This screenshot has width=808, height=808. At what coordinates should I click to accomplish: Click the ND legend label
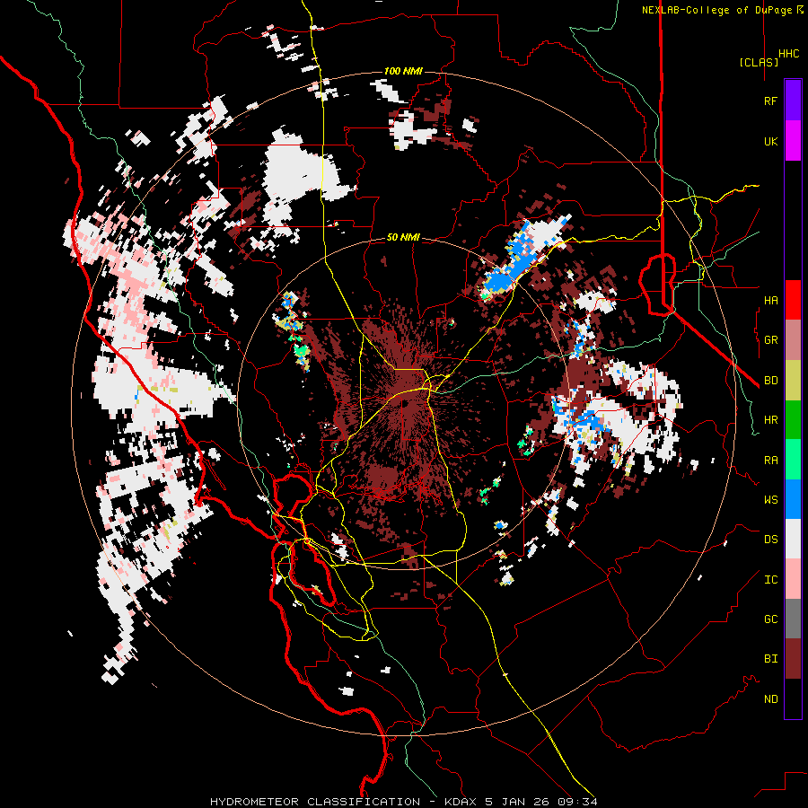[x=771, y=699]
